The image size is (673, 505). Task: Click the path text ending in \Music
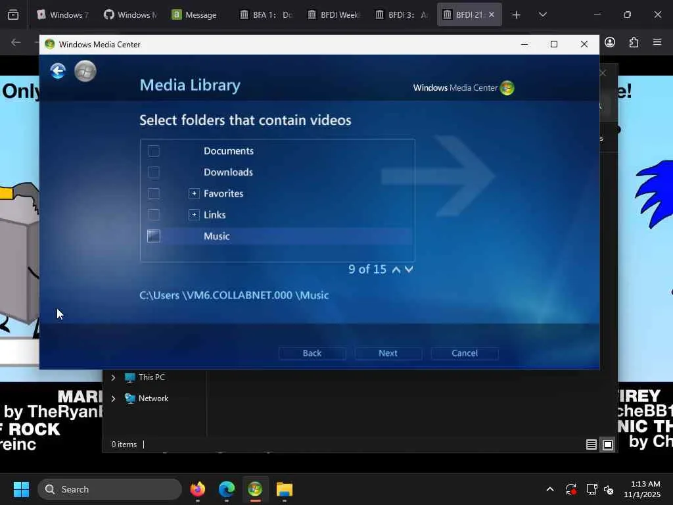234,295
